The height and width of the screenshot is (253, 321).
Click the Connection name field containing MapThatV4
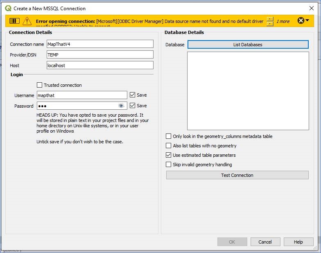[x=100, y=44]
